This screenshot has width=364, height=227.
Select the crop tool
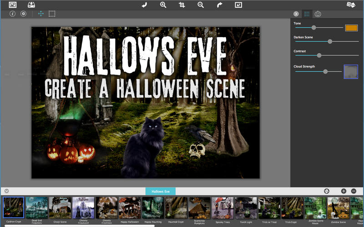(x=182, y=5)
